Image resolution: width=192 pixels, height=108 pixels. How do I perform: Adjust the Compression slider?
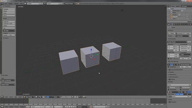[179, 97]
